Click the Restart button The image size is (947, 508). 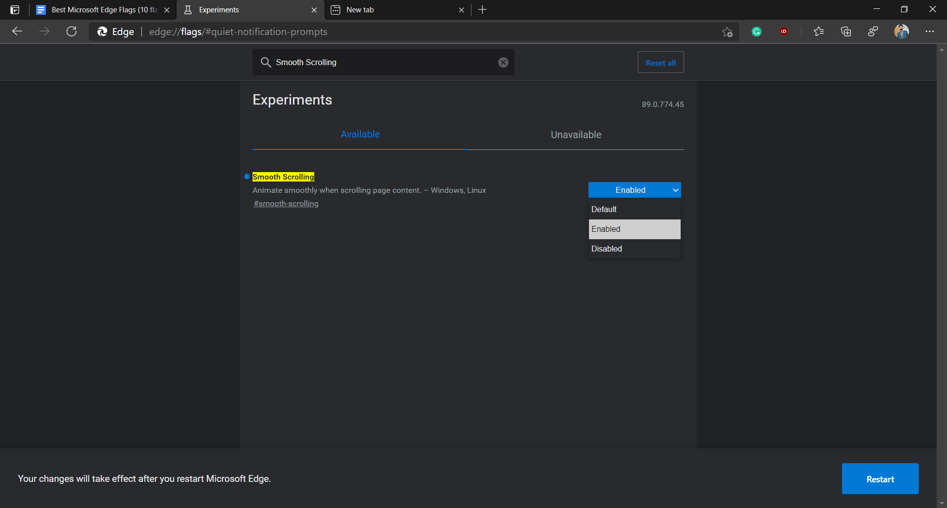pos(880,478)
